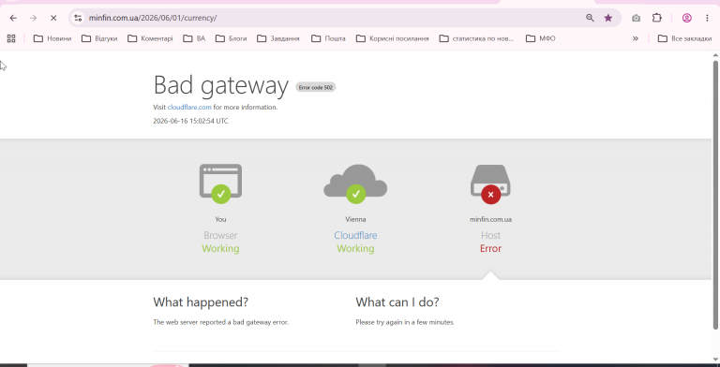720x367 pixels.
Task: Open the Відгуки bookmark folder
Action: pyautogui.click(x=99, y=38)
